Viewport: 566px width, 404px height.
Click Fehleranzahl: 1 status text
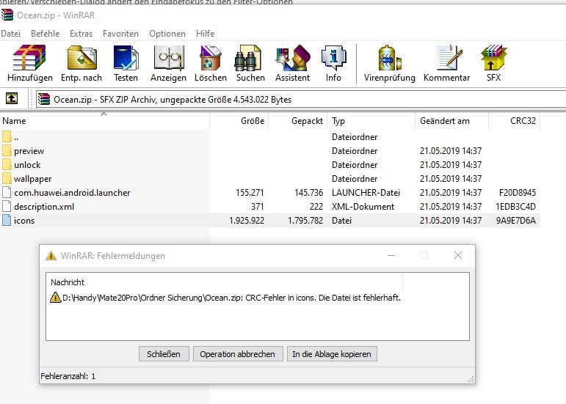pos(68,376)
